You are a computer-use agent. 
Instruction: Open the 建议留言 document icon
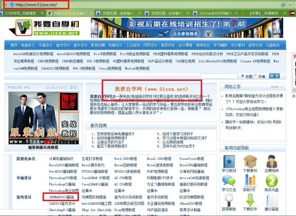pyautogui.click(x=272, y=200)
